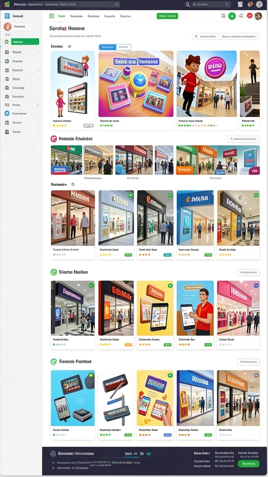Click the blue circular icon in sidebar list
Image resolution: width=268 pixels, height=477 pixels.
click(x=7, y=114)
